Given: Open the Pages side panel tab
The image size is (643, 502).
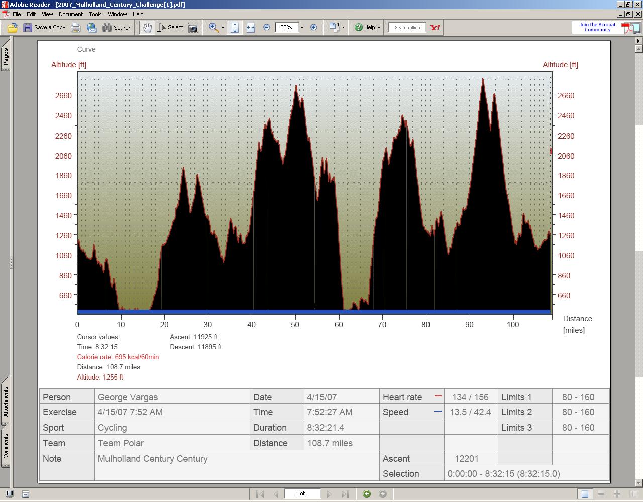Looking at the screenshot, I should (x=6, y=56).
